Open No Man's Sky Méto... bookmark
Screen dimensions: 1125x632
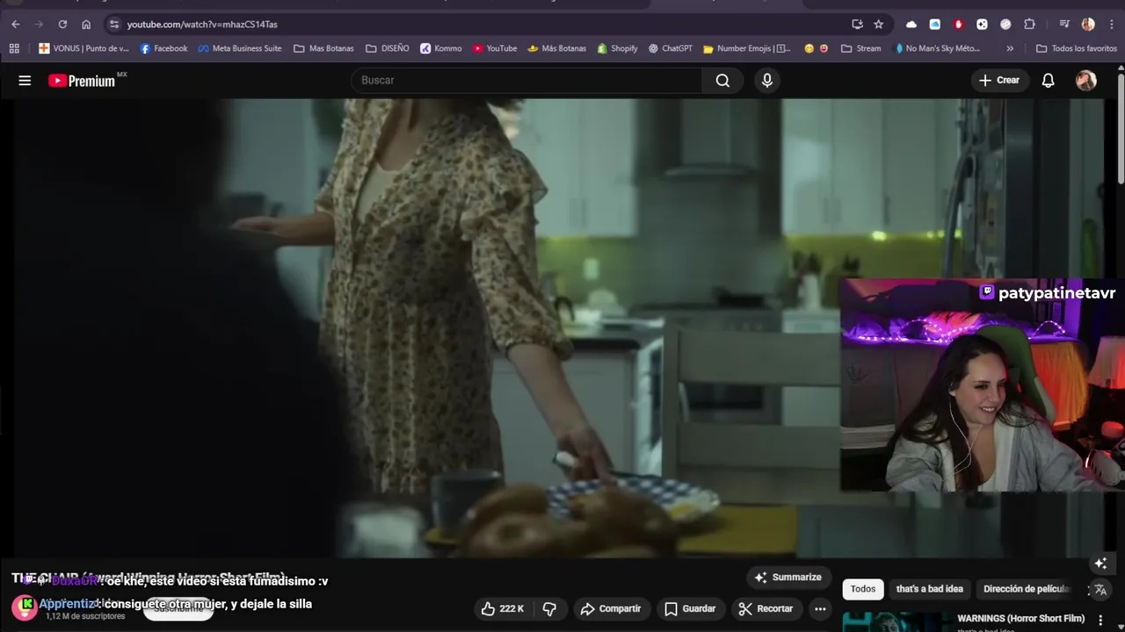[937, 48]
